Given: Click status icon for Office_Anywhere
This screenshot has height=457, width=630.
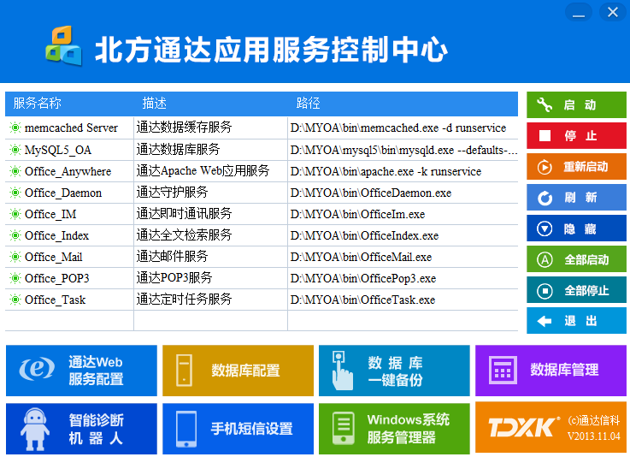Looking at the screenshot, I should click(15, 171).
